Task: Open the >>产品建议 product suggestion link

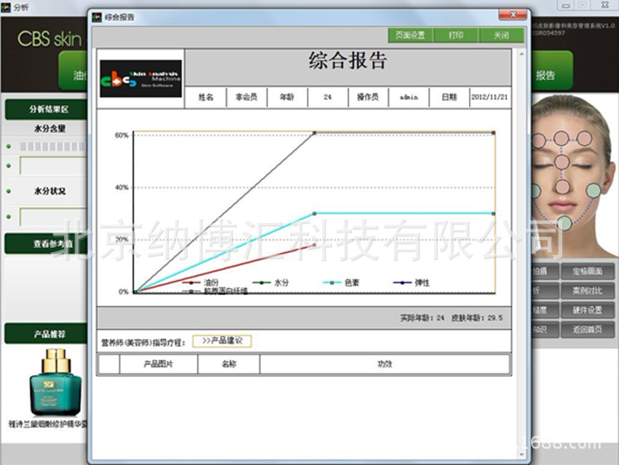Action: tap(222, 341)
